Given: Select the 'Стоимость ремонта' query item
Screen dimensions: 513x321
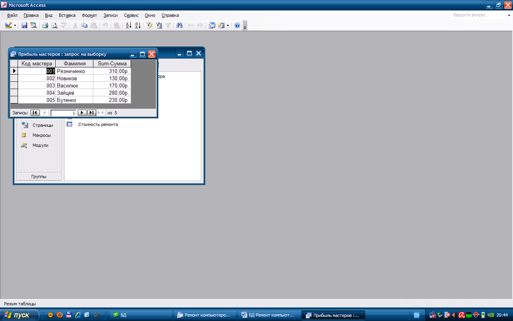Looking at the screenshot, I should 98,124.
